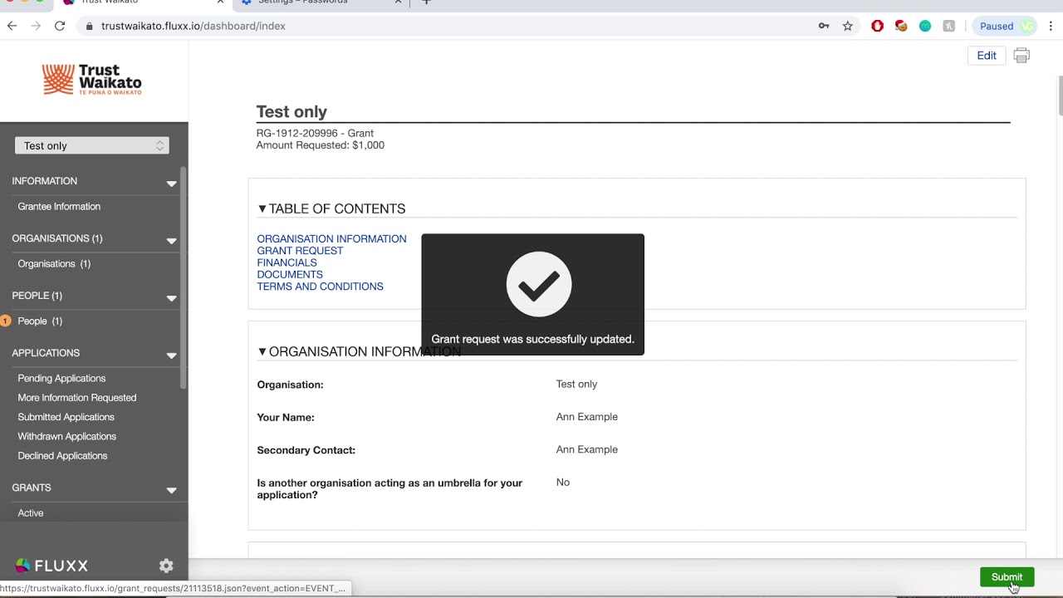
Task: Click the Fluxx logo at sidebar bottom
Action: [x=51, y=566]
